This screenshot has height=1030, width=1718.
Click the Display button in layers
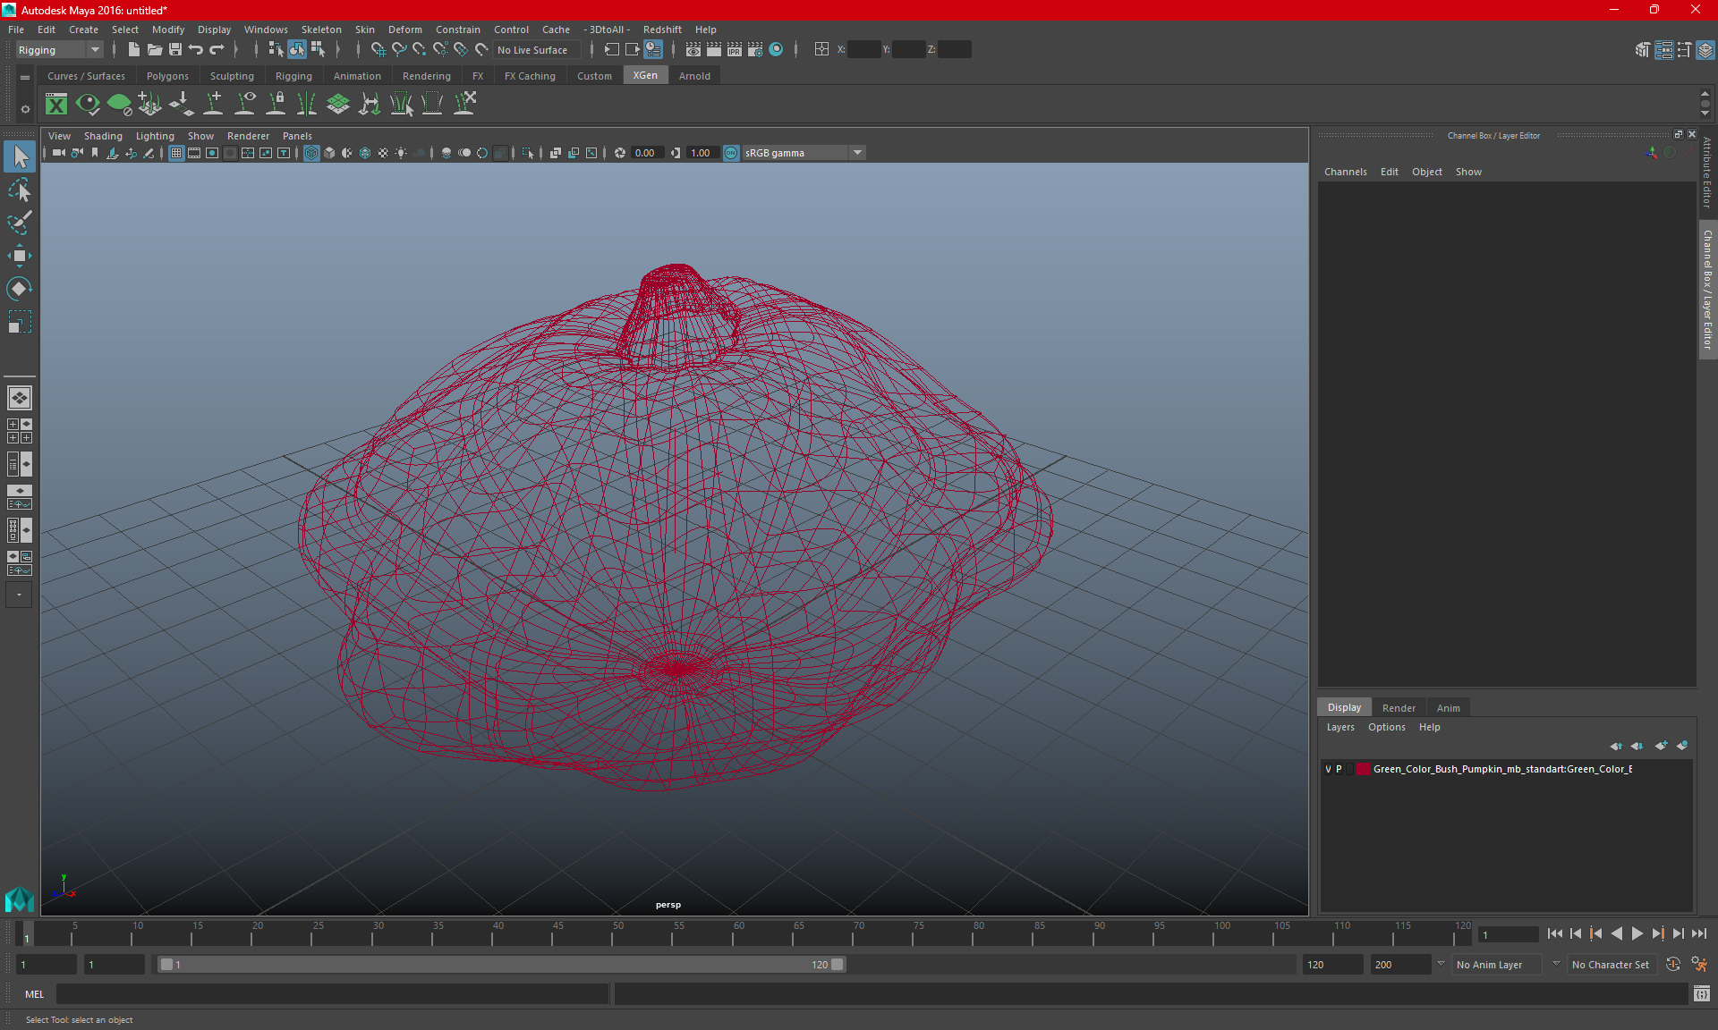click(1344, 706)
